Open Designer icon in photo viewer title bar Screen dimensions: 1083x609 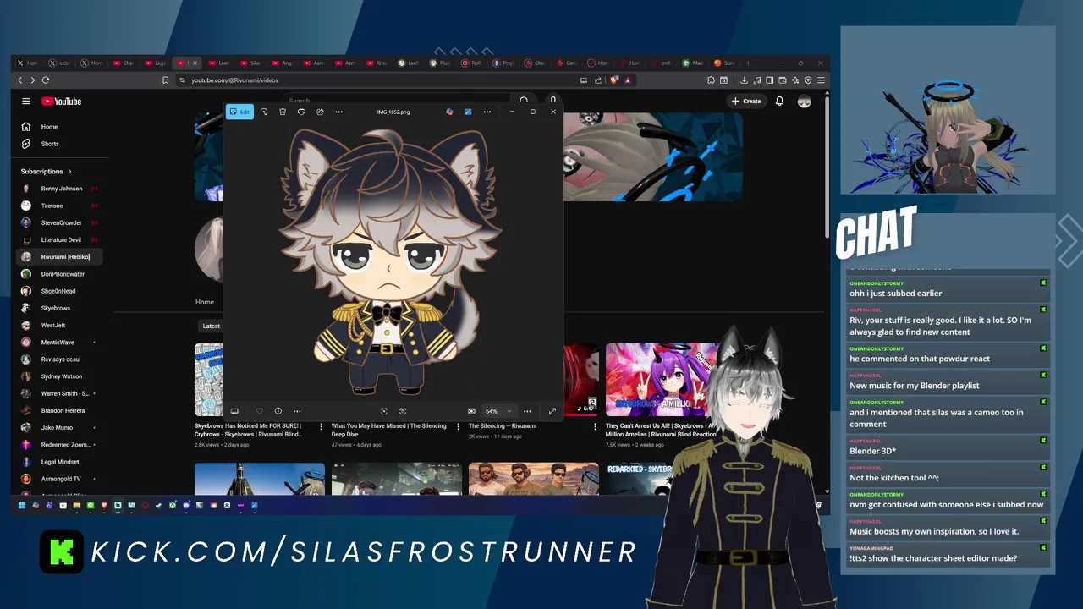tap(468, 112)
